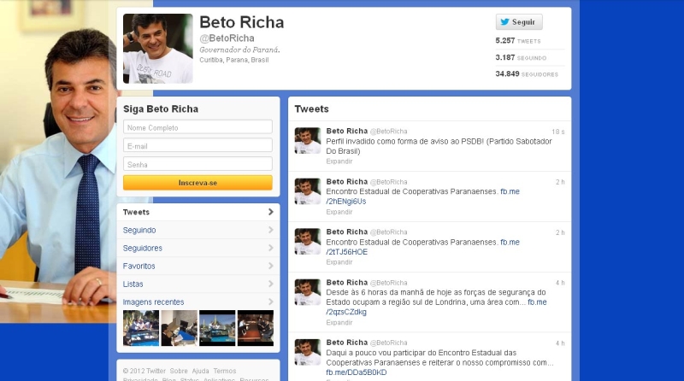Open the Seguidores list
Viewport: 684px width, 381px height.
[198, 248]
